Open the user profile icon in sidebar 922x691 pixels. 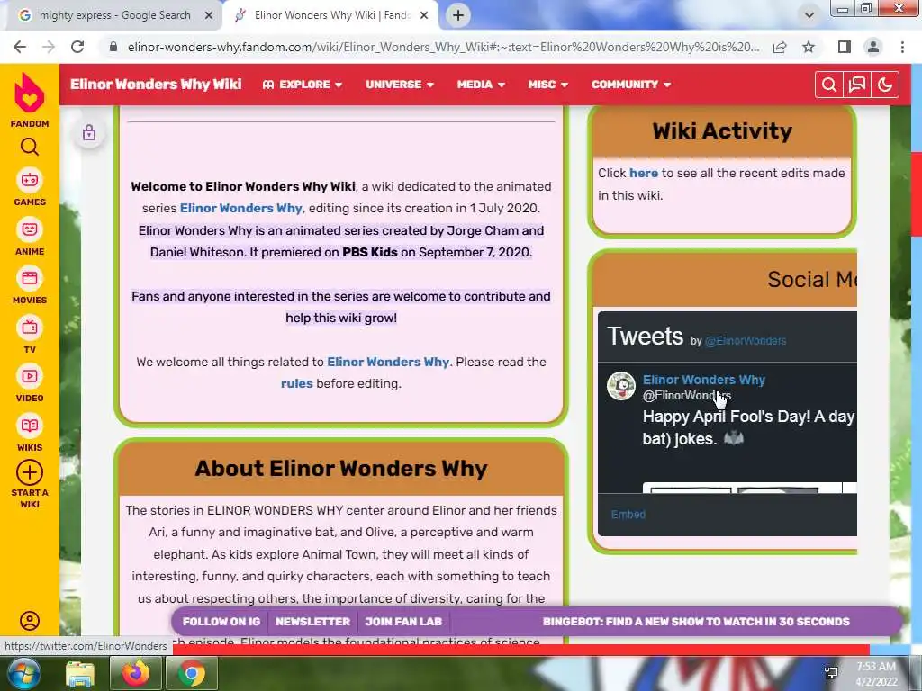coord(30,621)
